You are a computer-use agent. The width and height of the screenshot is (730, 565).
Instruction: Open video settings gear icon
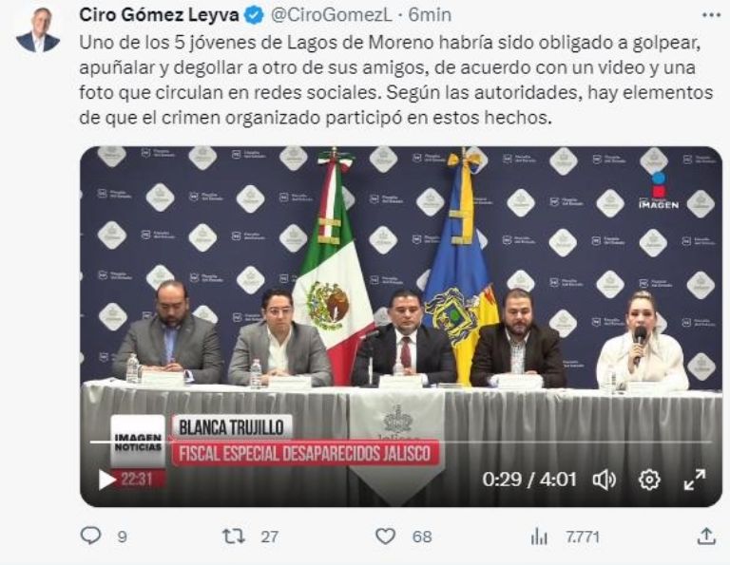click(649, 480)
